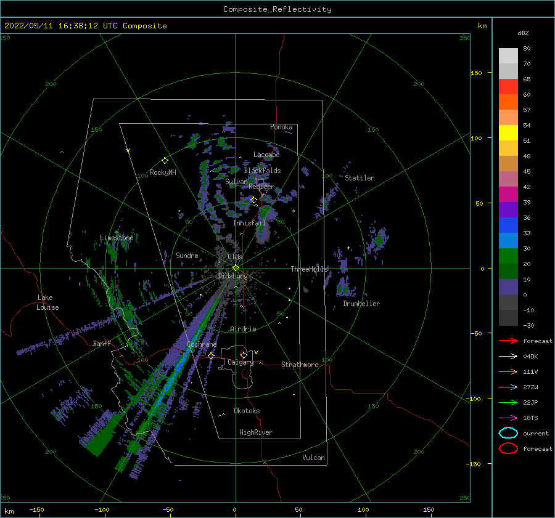This screenshot has width=555, height=518.
Task: Click the cyan current ellipse legend icon
Action: (508, 433)
